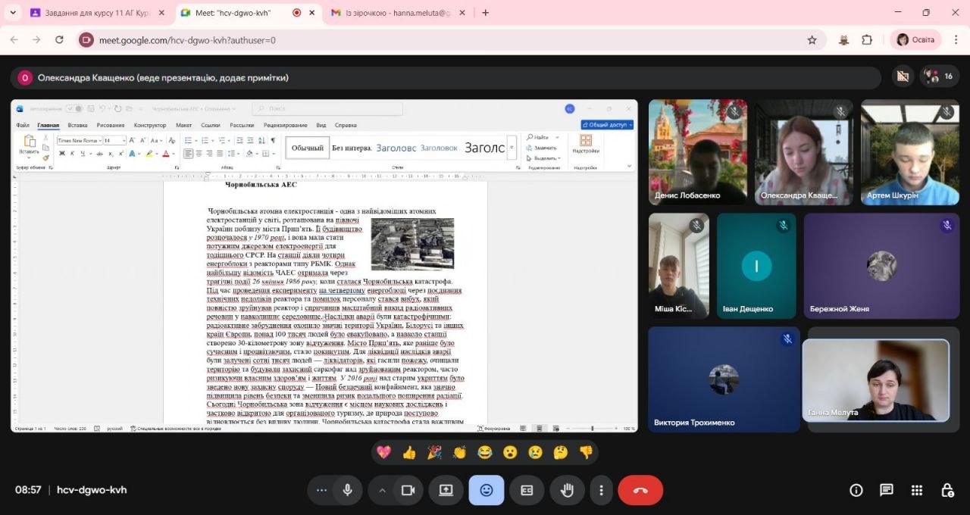Raise your hand in the meeting
Screen dimensions: 970x515
coord(567,490)
